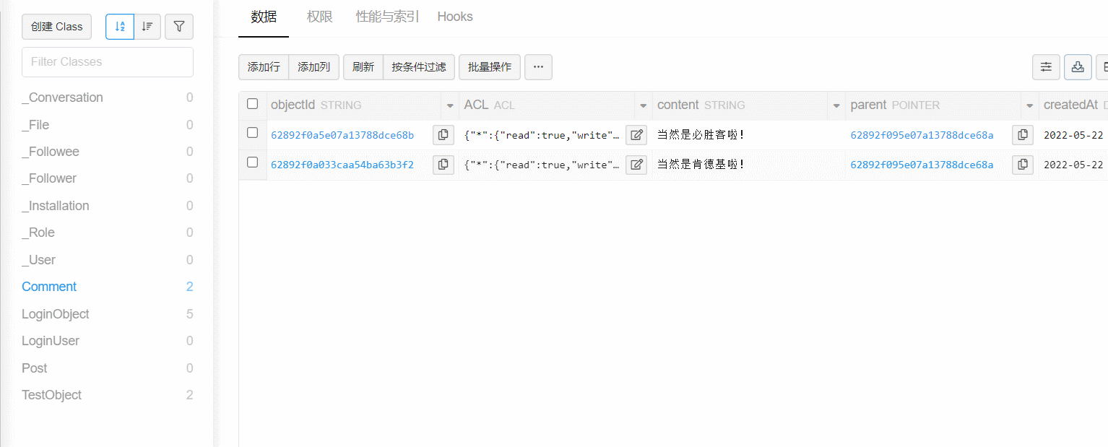Viewport: 1108px width, 447px height.
Task: Click the 创建 Class button
Action: tap(56, 26)
